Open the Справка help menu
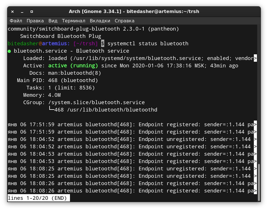 [125, 21]
